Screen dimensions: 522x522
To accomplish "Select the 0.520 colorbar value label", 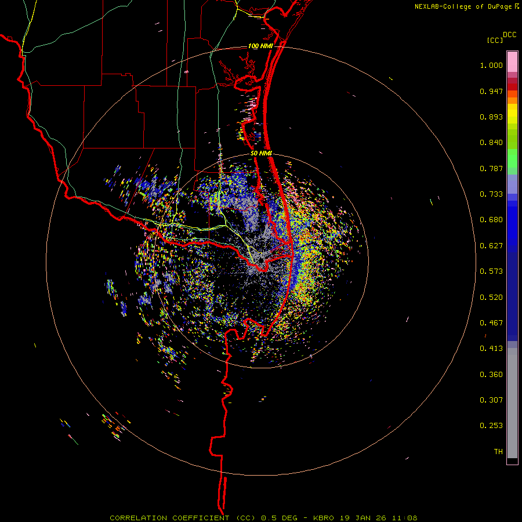I will click(x=491, y=298).
